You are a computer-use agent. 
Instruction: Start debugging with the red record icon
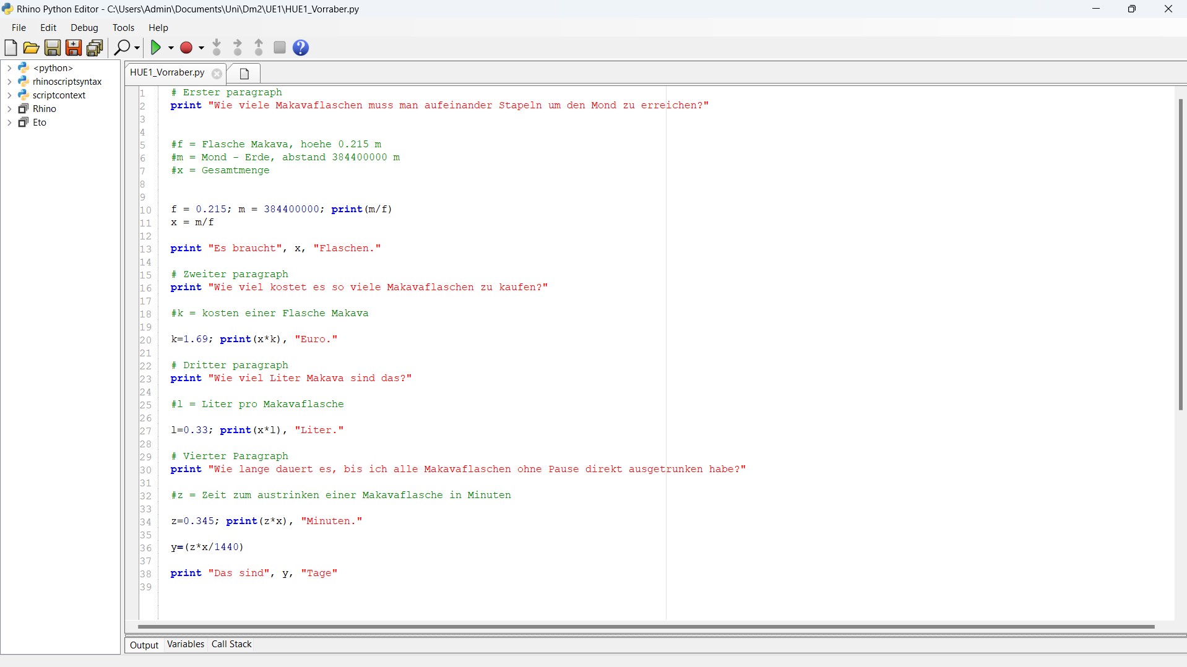[187, 48]
